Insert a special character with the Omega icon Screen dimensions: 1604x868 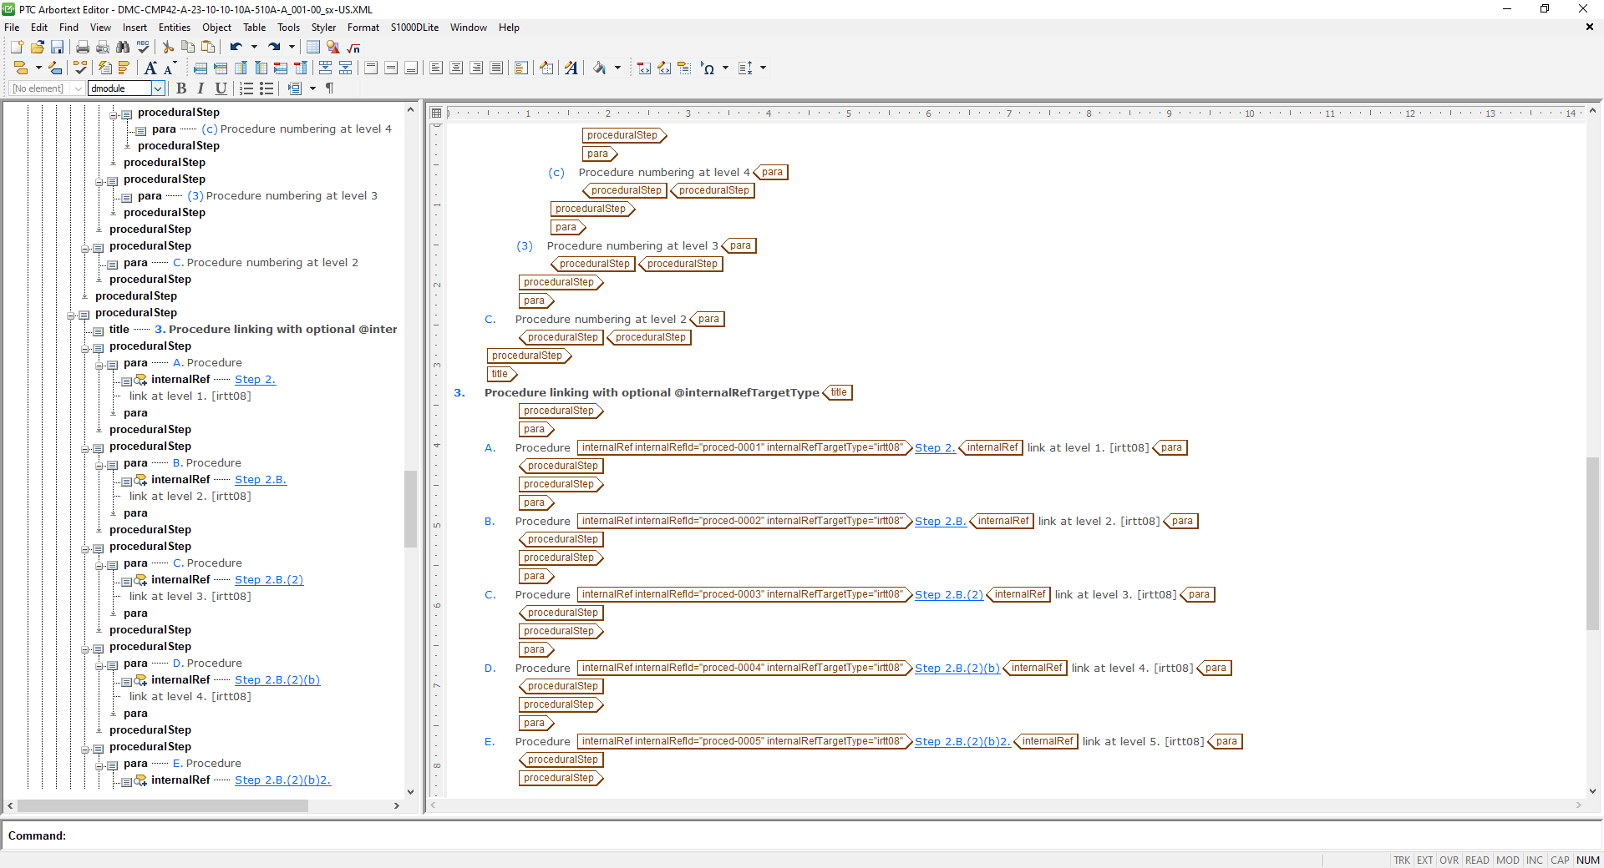pos(708,68)
